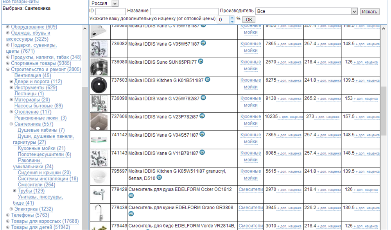Click '+ доп. наценка' next to price 10235

point(291,117)
